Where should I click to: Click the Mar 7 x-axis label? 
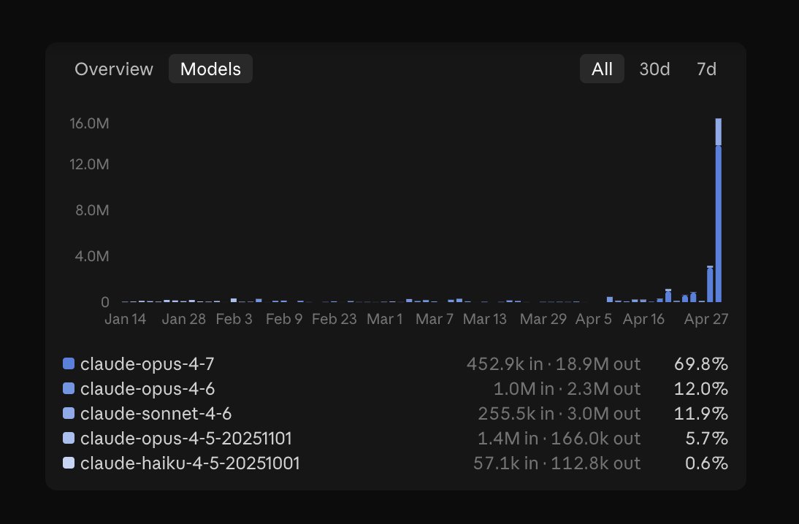434,319
